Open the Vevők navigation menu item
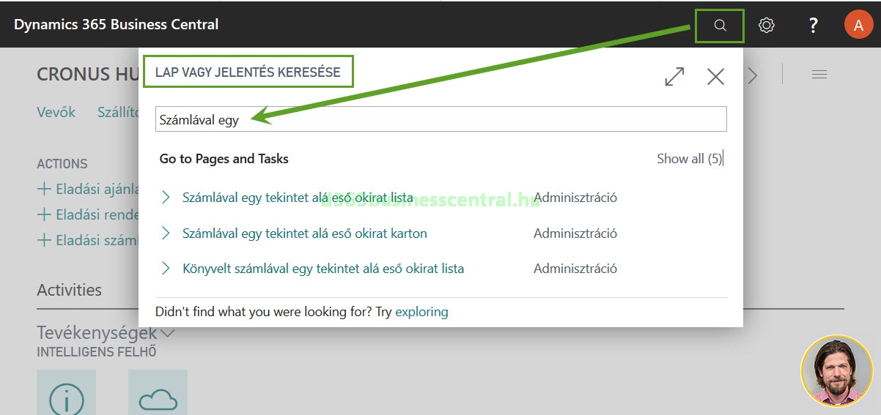This screenshot has height=415, width=881. point(56,112)
